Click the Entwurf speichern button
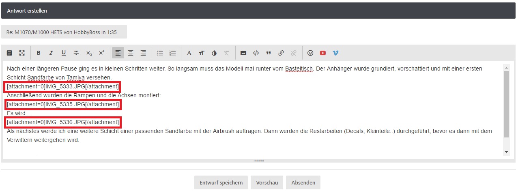Image resolution: width=518 pixels, height=193 pixels. tap(221, 182)
